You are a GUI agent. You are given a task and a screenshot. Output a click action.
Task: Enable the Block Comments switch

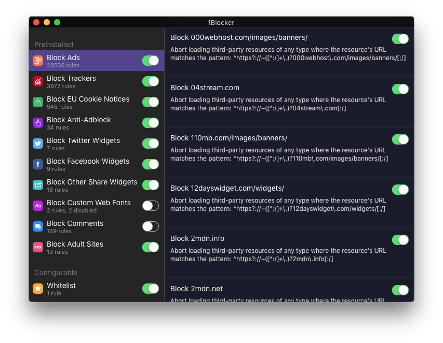[x=151, y=226]
